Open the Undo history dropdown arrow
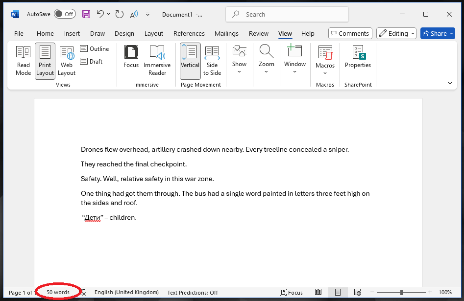The width and height of the screenshot is (464, 301). (109, 14)
